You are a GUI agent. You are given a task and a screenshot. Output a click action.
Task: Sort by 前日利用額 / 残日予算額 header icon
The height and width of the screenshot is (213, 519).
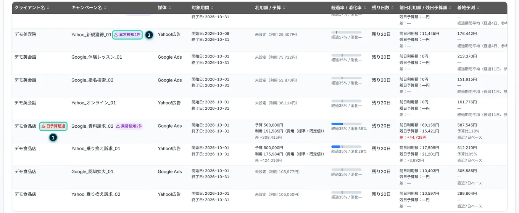[451, 8]
